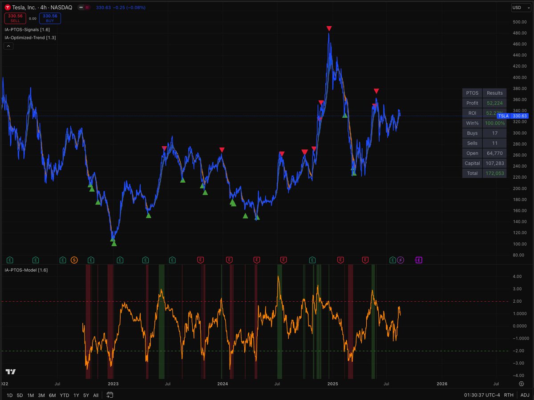This screenshot has height=400, width=534.
Task: Select the IA-Optimized-Trend [1.3] indicator legend
Action: tap(30, 37)
